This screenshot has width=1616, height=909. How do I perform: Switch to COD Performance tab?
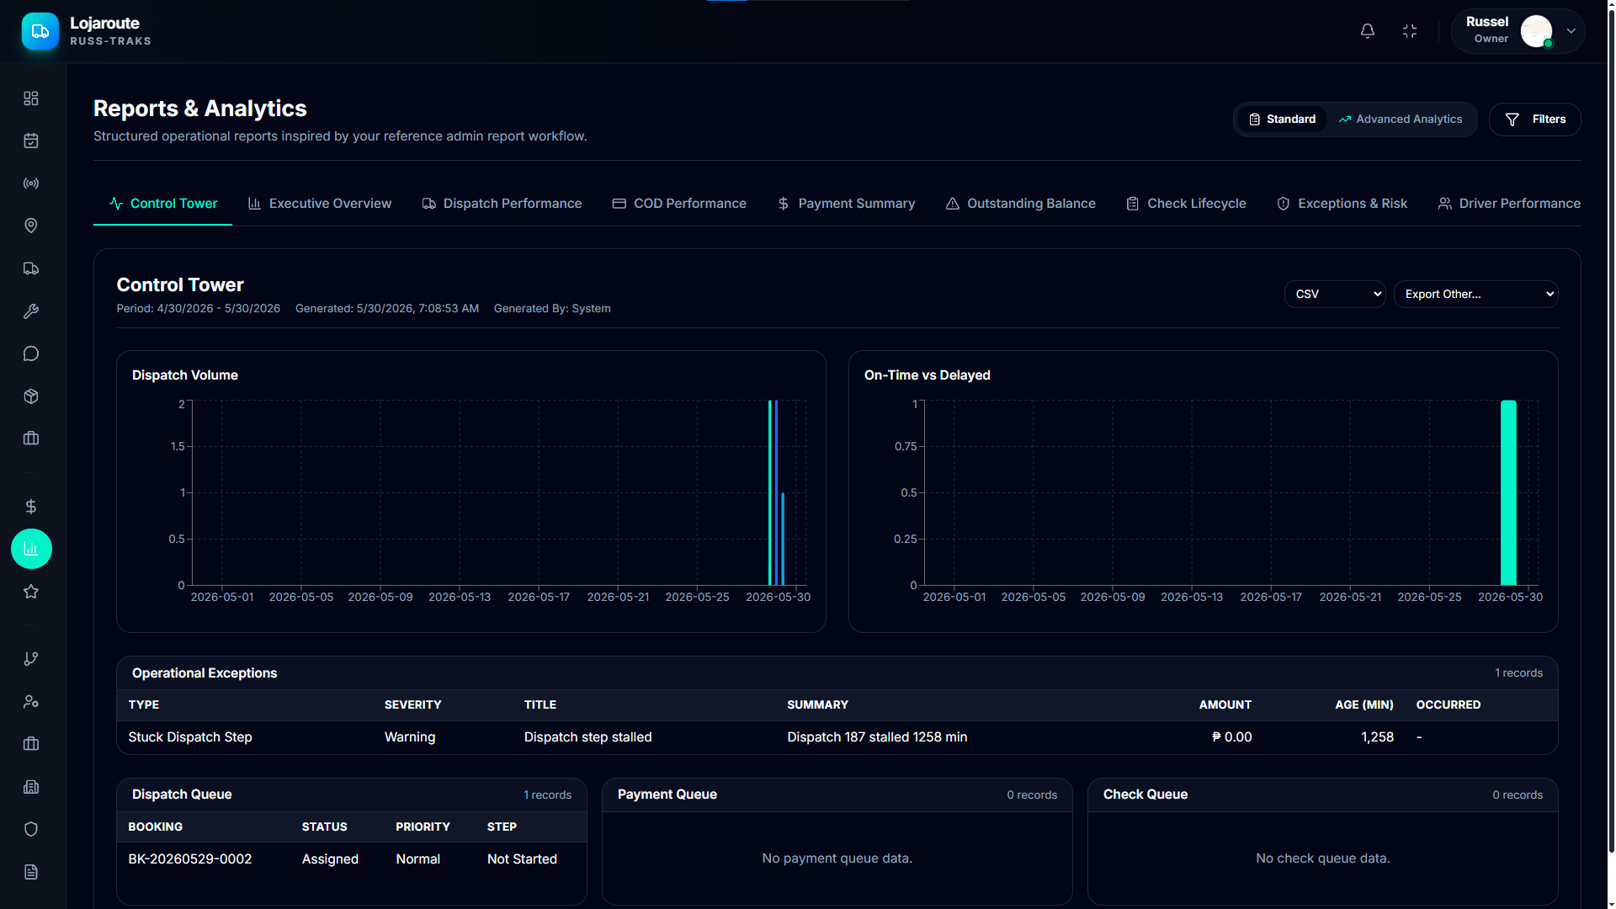[x=679, y=204]
